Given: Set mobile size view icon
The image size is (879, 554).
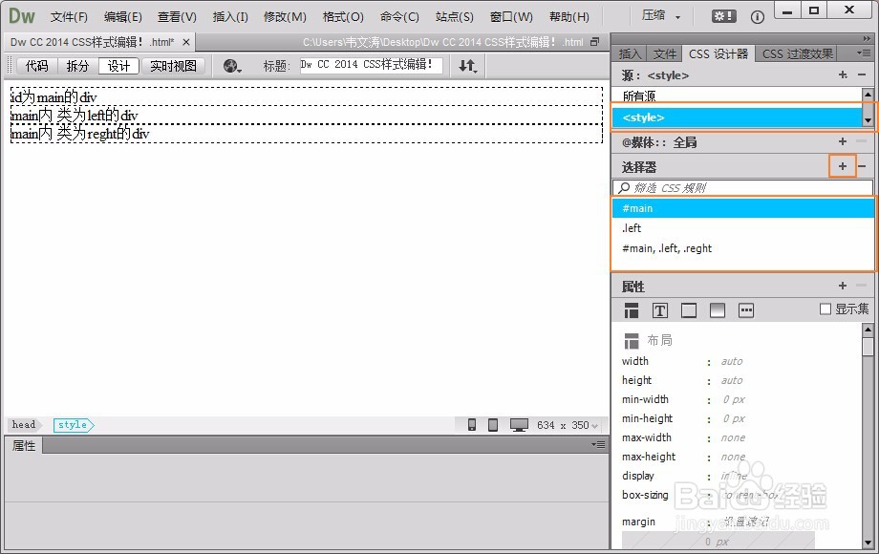Looking at the screenshot, I should pos(472,425).
